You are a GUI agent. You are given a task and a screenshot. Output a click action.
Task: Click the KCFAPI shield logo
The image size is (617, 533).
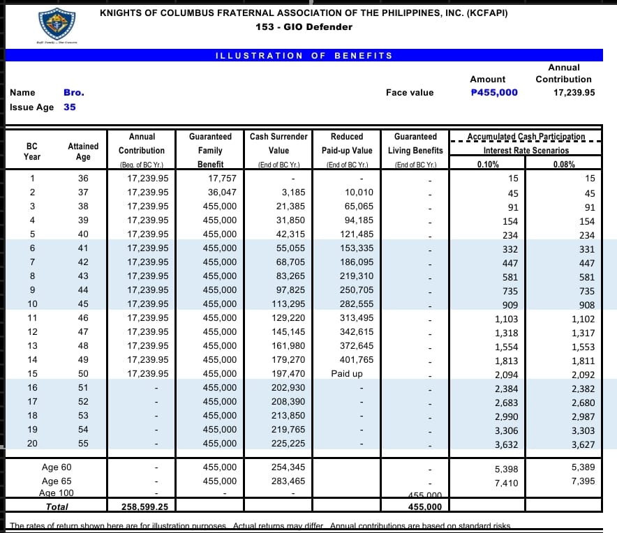click(x=57, y=24)
